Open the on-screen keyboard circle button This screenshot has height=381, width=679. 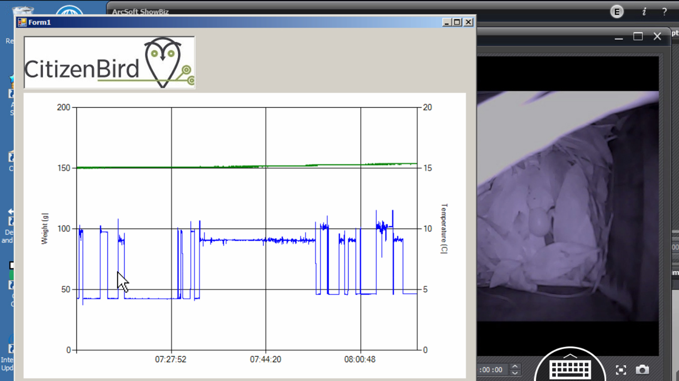point(570,364)
